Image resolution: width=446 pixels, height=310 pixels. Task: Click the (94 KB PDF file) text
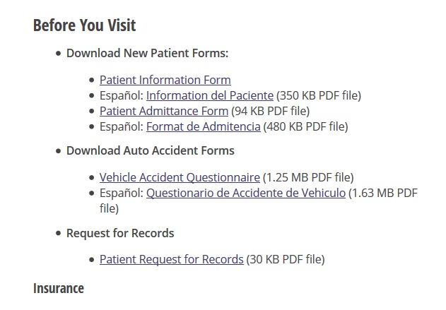(270, 111)
